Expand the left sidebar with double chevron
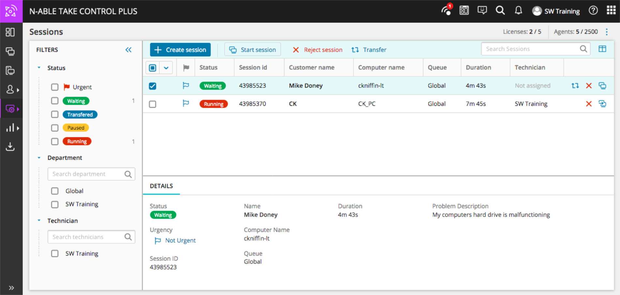Image resolution: width=620 pixels, height=295 pixels. tap(11, 288)
